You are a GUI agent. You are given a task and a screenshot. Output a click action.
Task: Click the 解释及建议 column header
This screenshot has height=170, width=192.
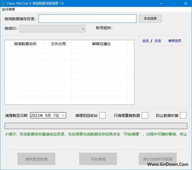[x=101, y=44]
